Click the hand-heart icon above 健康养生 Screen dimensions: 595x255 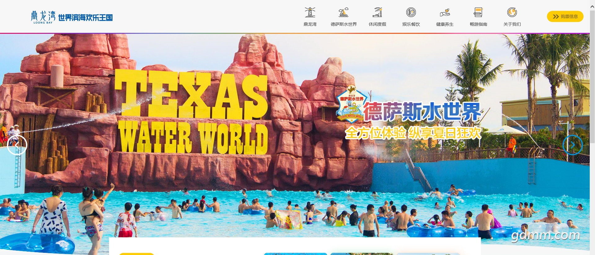point(445,12)
